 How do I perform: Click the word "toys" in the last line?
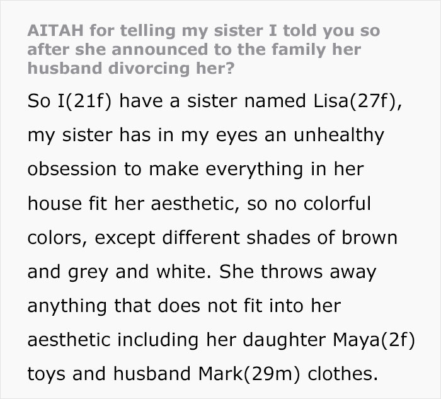(49, 375)
